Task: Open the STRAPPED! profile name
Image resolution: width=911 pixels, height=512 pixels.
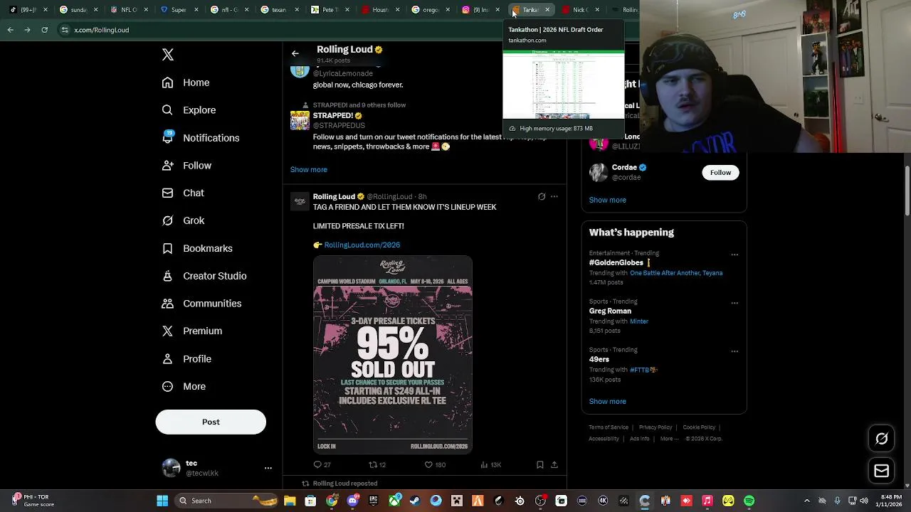Action: point(332,115)
